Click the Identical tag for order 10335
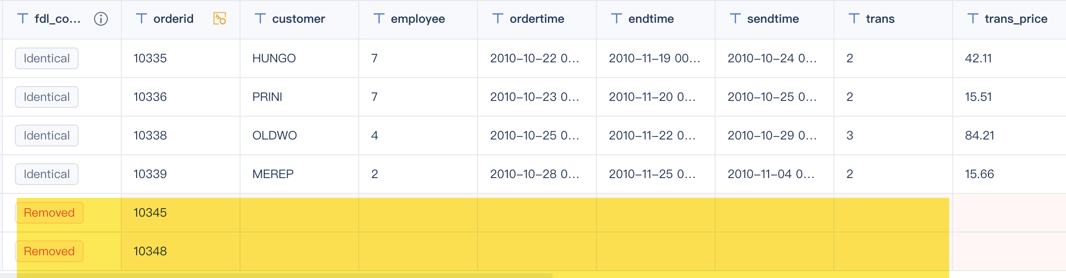 tap(47, 58)
